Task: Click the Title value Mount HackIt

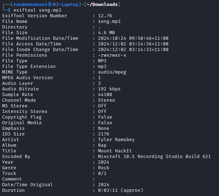Action: [x=115, y=151]
